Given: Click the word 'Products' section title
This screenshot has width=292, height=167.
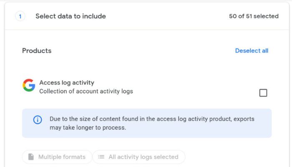Looking at the screenshot, I should click(x=37, y=51).
